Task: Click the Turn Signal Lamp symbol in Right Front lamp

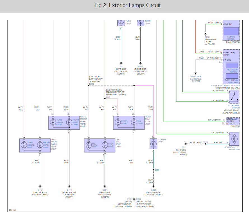Action: tap(53, 122)
